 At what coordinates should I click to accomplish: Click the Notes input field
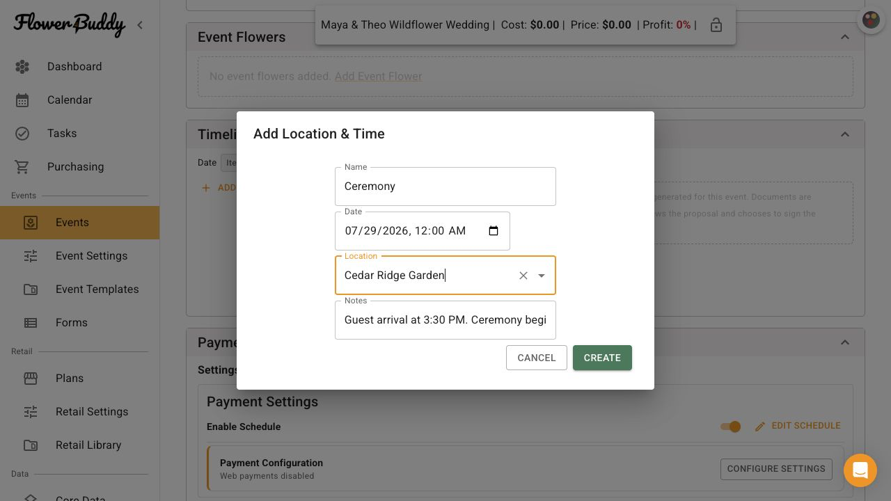pos(445,320)
